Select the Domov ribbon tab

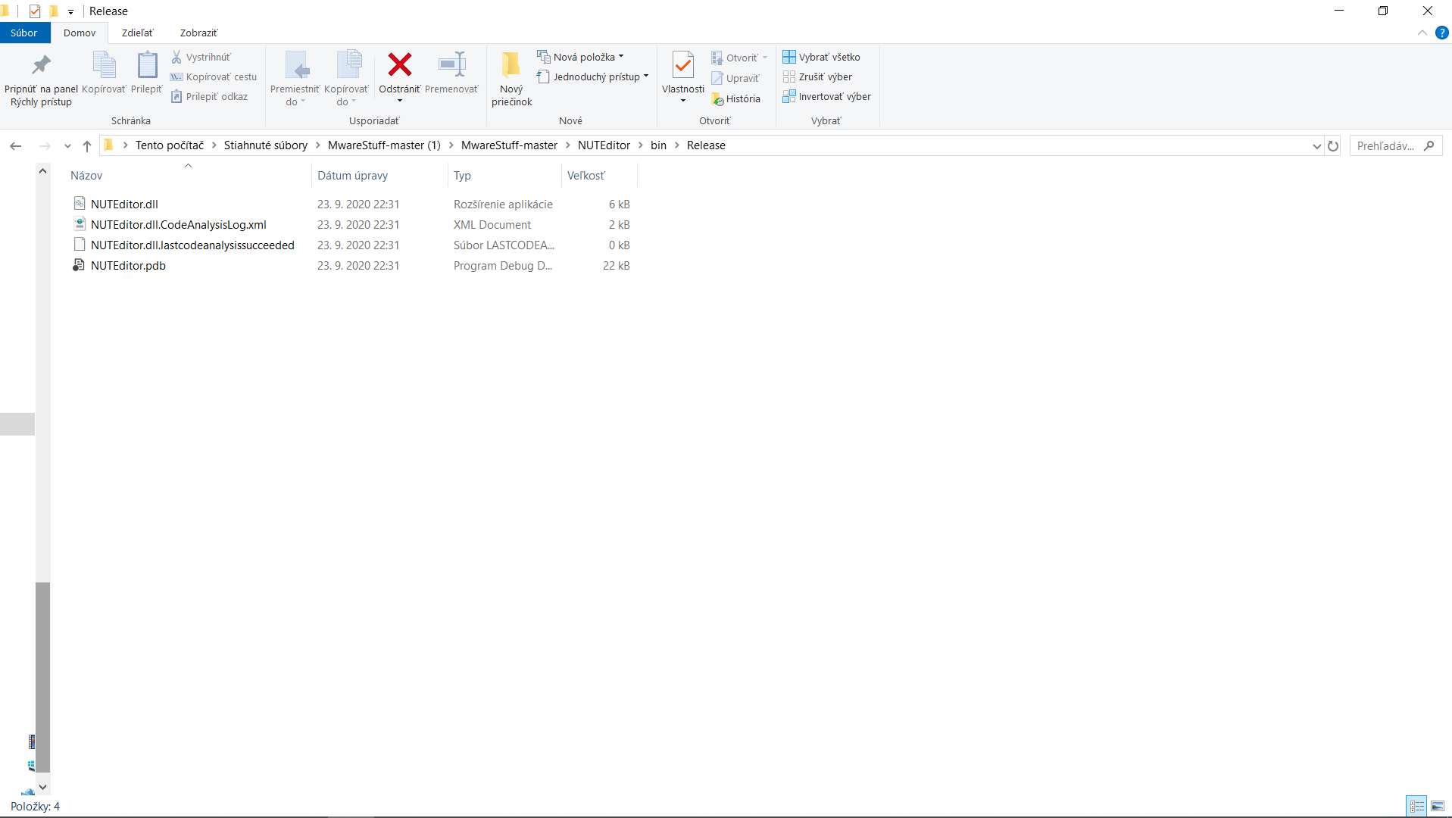tap(80, 33)
